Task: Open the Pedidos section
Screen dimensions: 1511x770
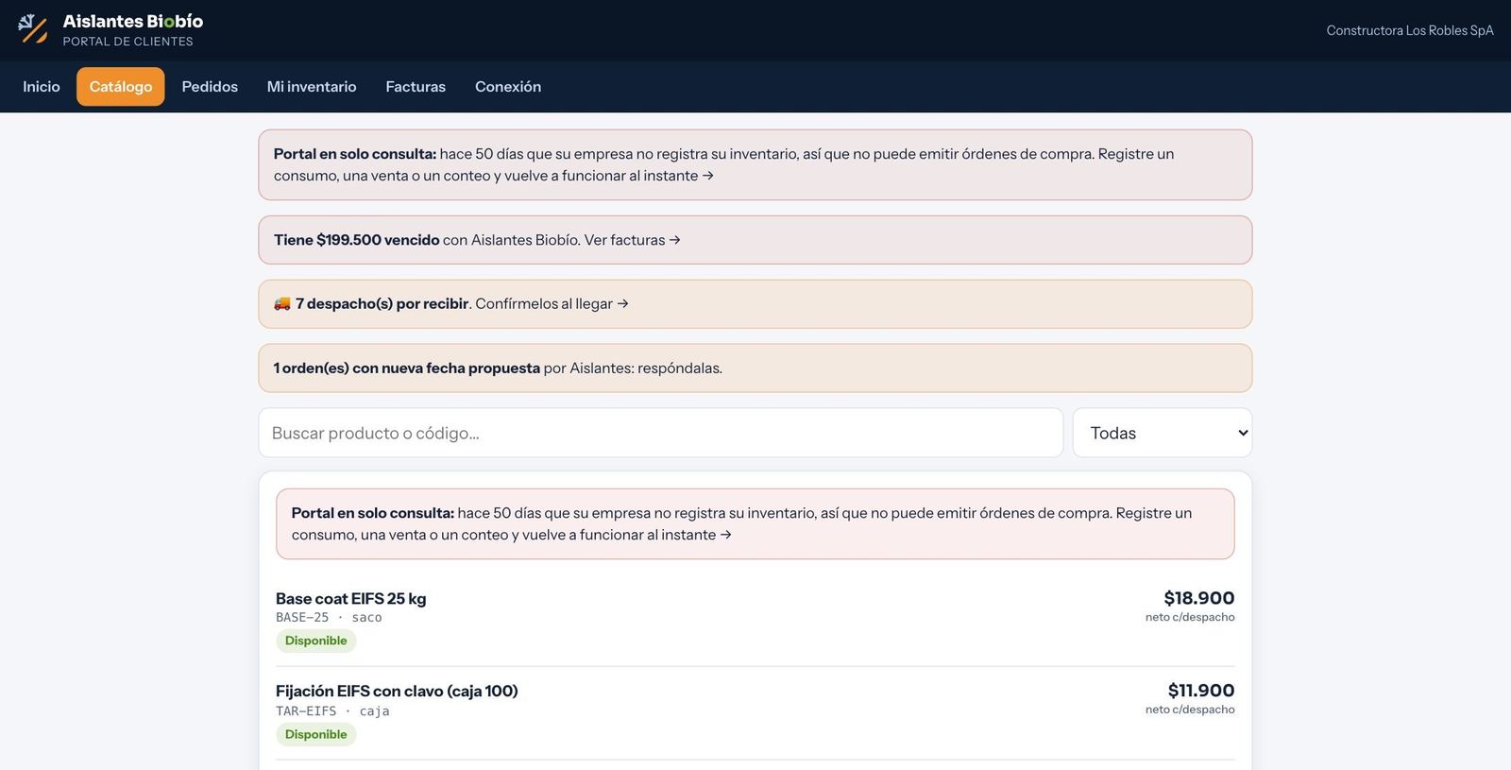Action: [210, 86]
